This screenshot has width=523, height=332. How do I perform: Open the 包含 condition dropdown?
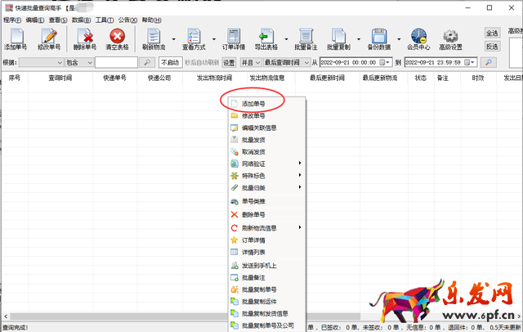(88, 62)
